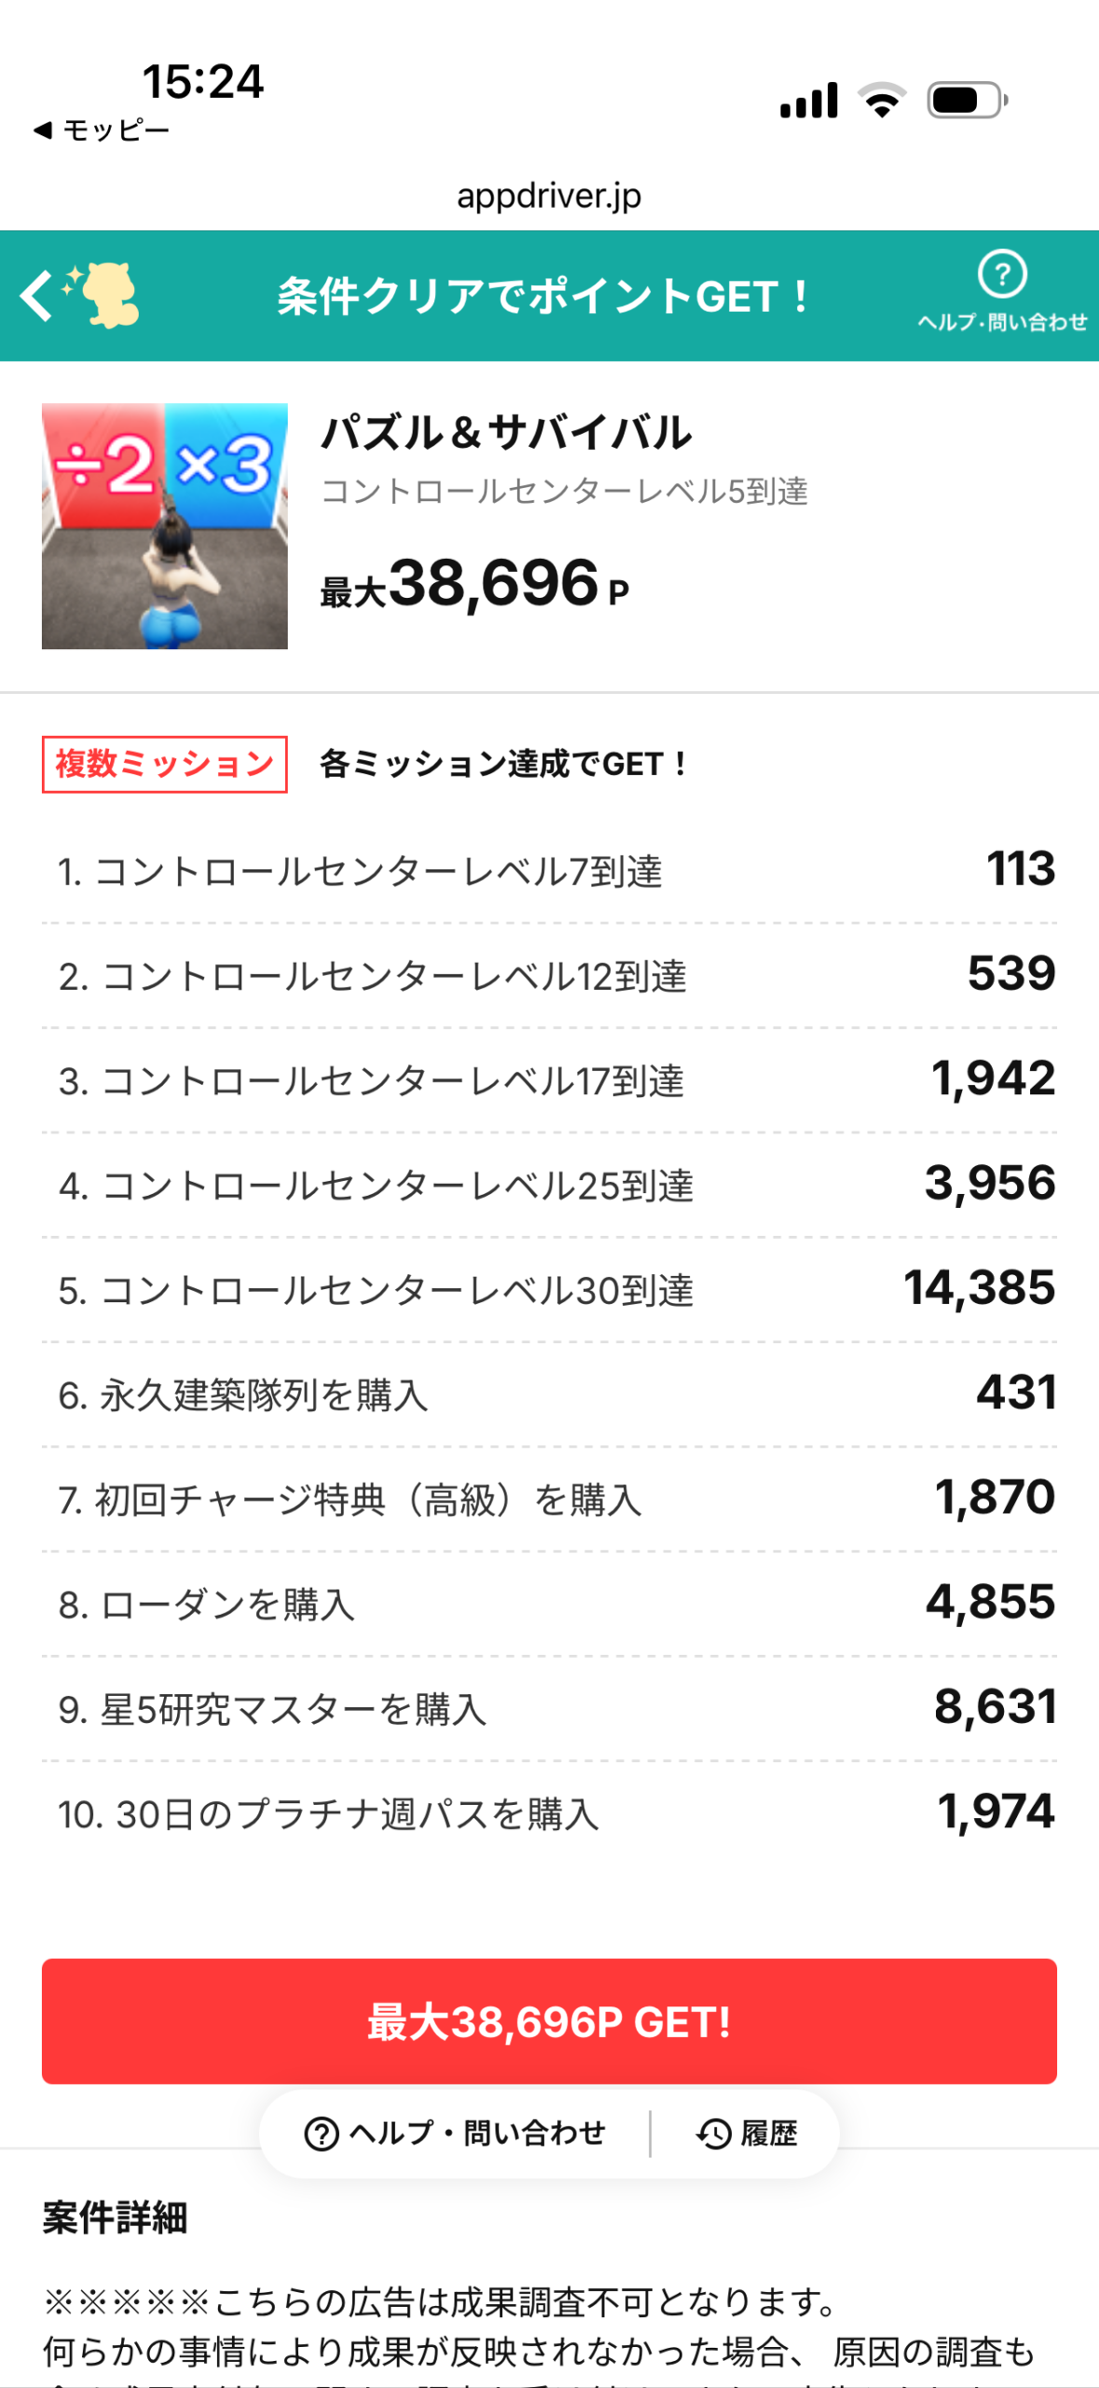
Task: Tap the 複数ミッション red tag
Action: coord(165,765)
